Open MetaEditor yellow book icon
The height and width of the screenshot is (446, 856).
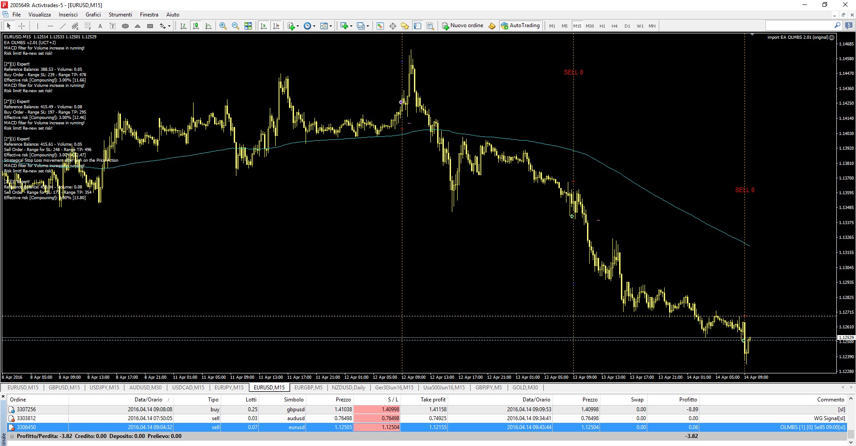click(x=492, y=26)
